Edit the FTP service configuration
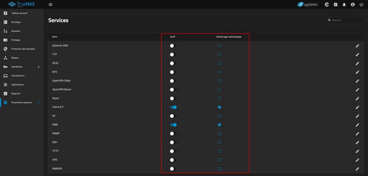368x176 pixels. click(357, 55)
